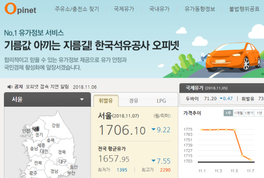Viewport: 264px width, 178px height.
Task: Click the 국제유가 panel header
Action: 222,88
